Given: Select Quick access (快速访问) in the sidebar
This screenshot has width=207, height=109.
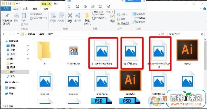Looking at the screenshot, I should click(x=11, y=41).
